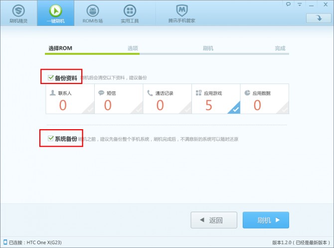Toggle the 短信 backup tile
Screen dimensions: 334x248
(x=119, y=99)
